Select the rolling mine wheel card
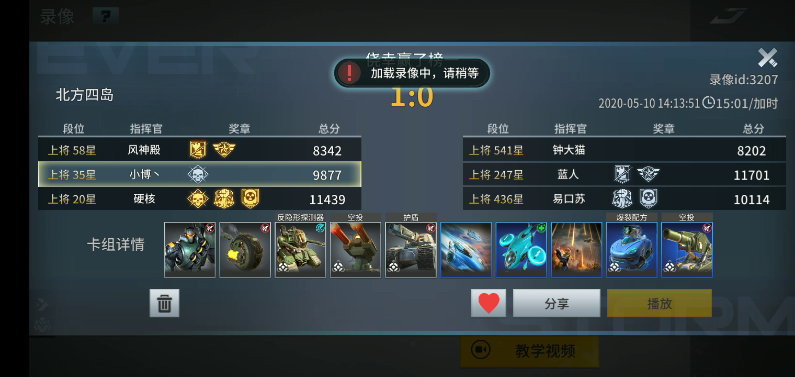The image size is (795, 377). (245, 250)
